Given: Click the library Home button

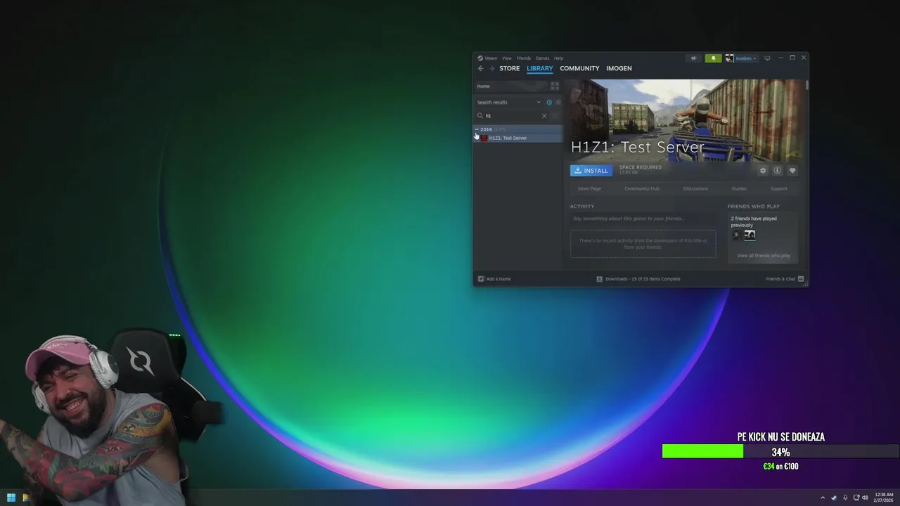Looking at the screenshot, I should tap(511, 86).
